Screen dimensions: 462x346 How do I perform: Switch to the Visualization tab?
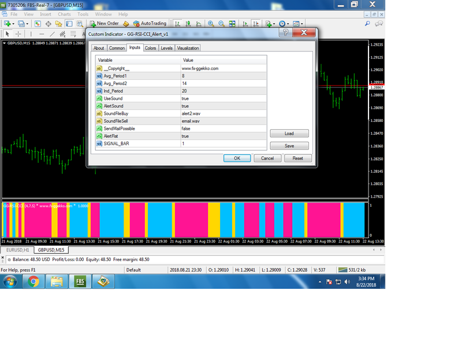pyautogui.click(x=188, y=48)
